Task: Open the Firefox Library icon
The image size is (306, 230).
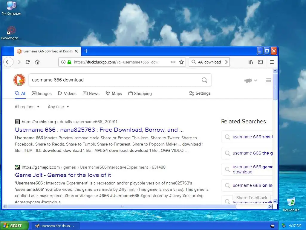Action: [x=251, y=62]
